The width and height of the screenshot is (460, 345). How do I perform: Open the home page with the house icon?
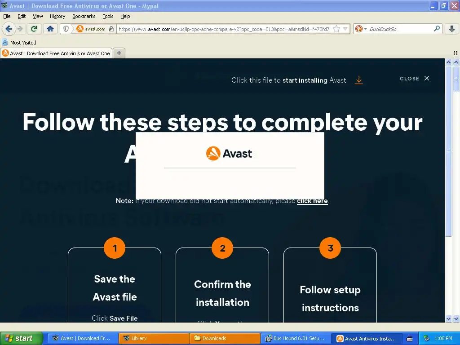click(50, 29)
